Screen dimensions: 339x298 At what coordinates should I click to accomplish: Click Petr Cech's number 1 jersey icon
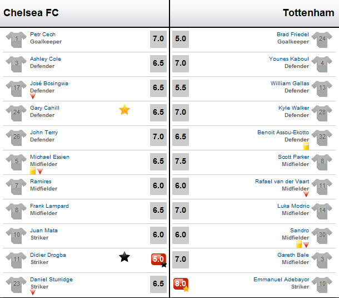coord(16,40)
